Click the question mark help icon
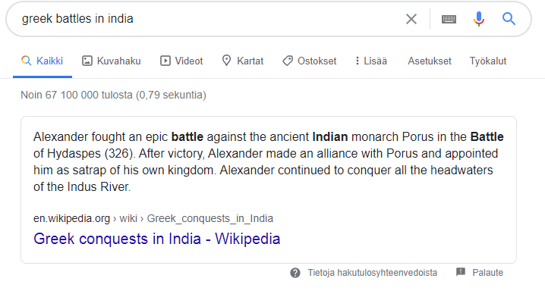The width and height of the screenshot is (545, 291). (x=295, y=273)
